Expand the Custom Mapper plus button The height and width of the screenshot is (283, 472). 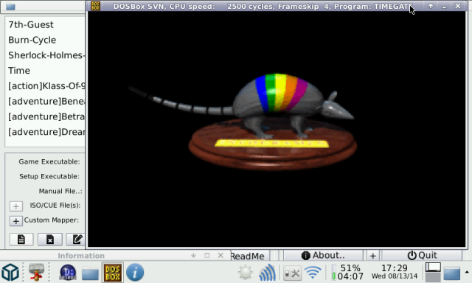coord(16,221)
